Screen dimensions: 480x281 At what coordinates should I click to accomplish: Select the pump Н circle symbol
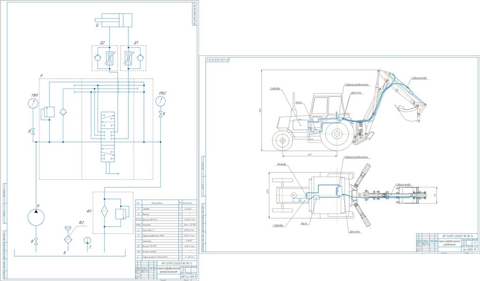point(36,218)
